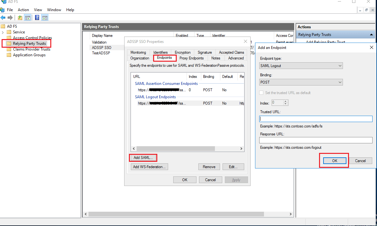Collapse the Relying Party Trusts actions section
The width and height of the screenshot is (377, 226).
pos(371,35)
